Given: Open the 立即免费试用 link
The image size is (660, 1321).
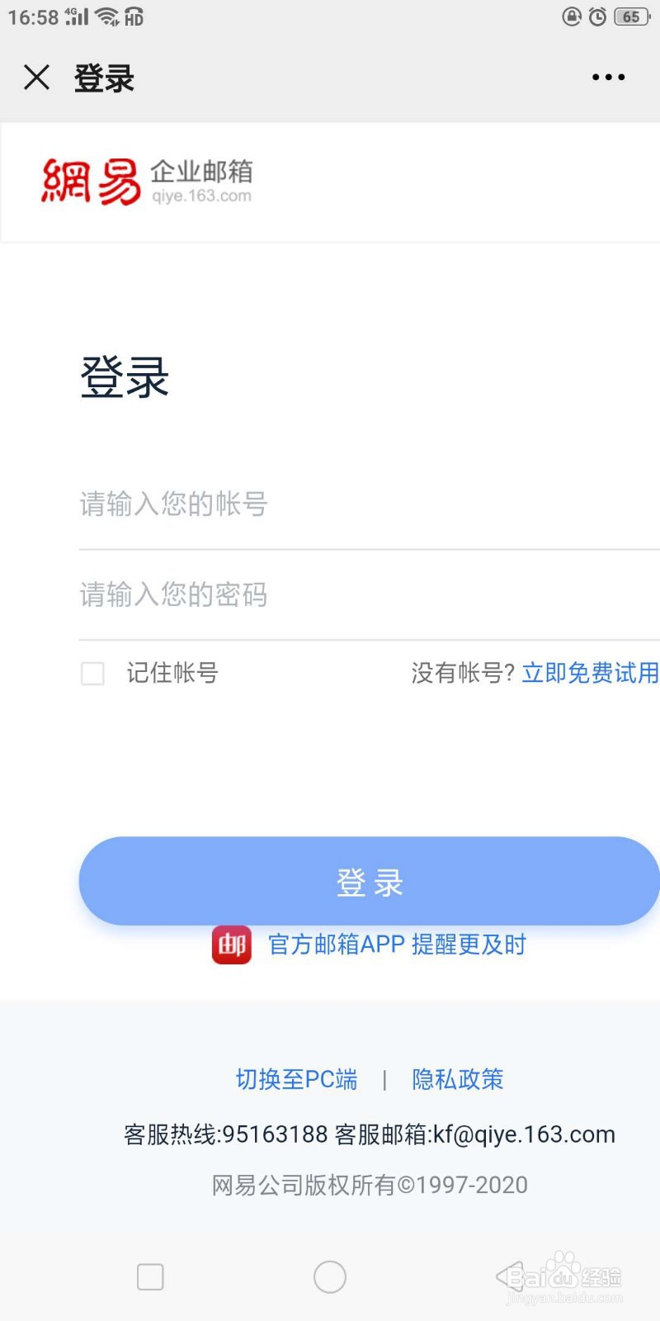Looking at the screenshot, I should (590, 674).
